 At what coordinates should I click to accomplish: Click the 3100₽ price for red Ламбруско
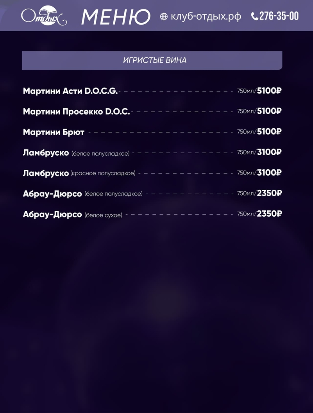pyautogui.click(x=269, y=173)
